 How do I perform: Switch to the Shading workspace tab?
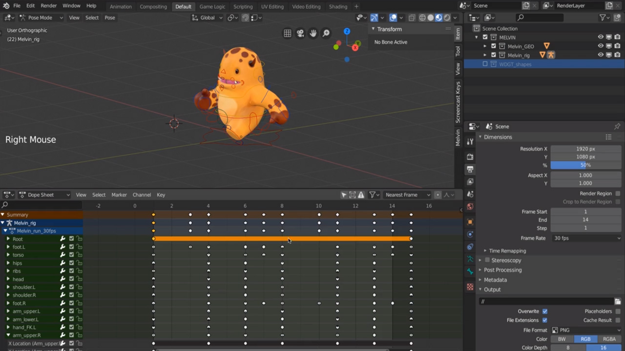coord(338,6)
